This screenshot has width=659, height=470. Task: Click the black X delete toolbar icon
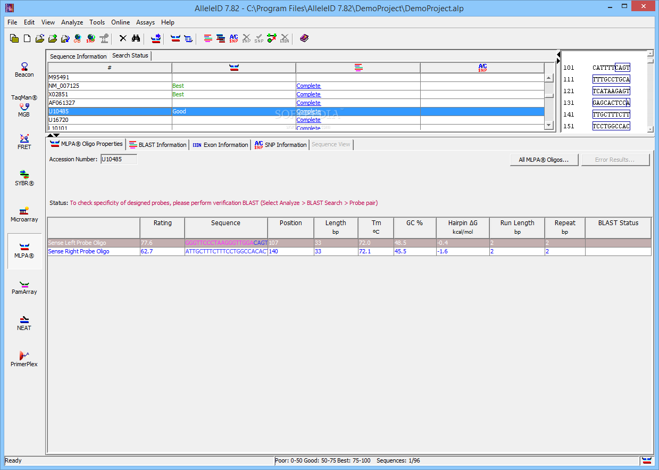coord(123,38)
